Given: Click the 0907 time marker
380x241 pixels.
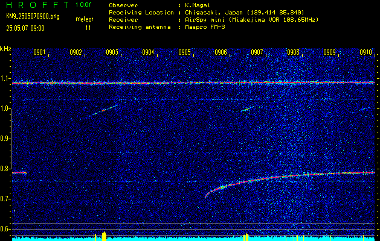Looking at the screenshot, I should 257,52.
